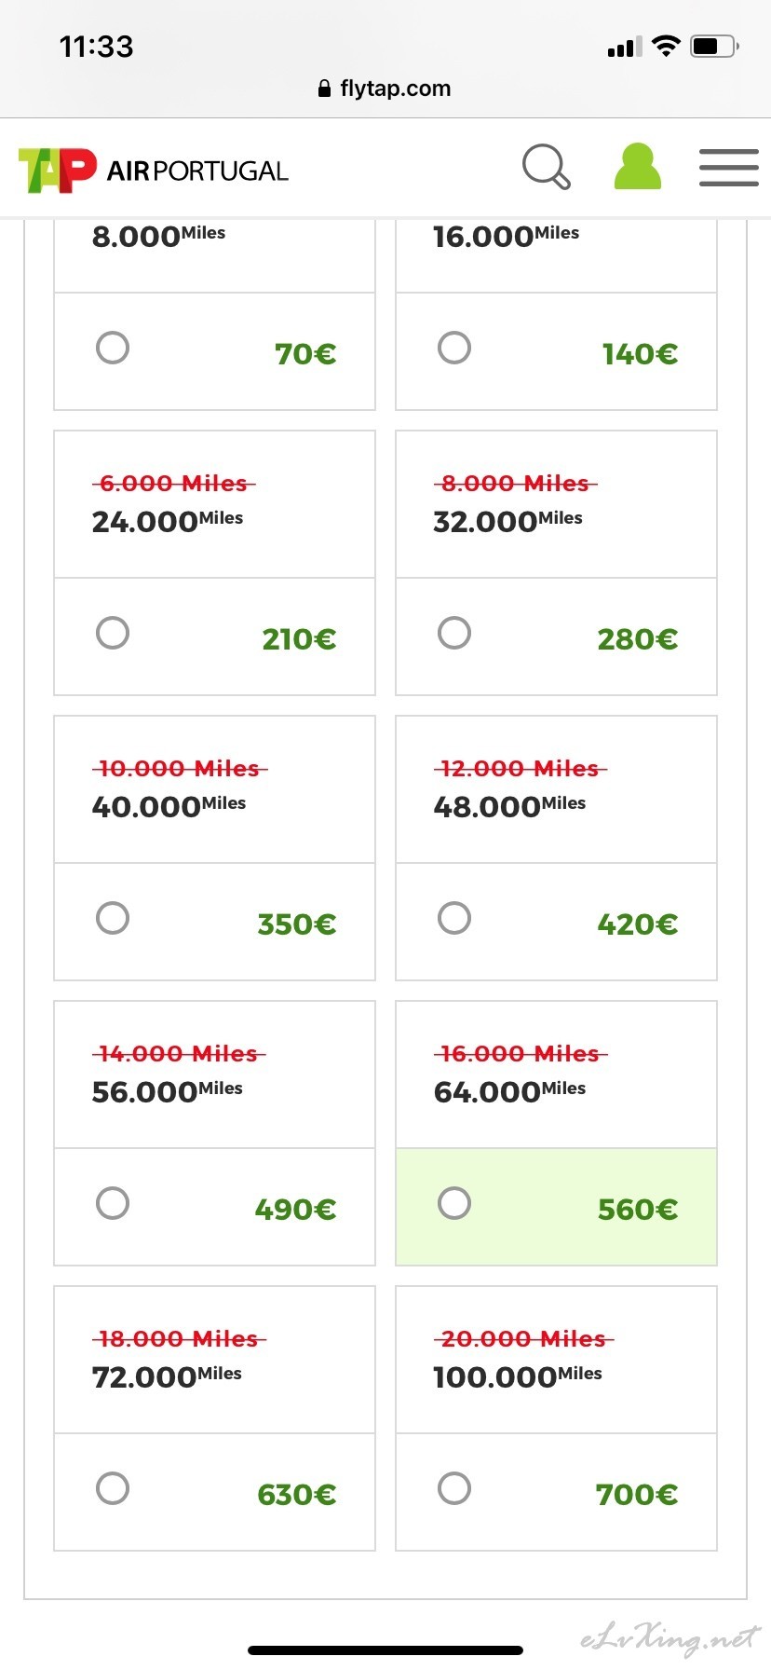Open the hamburger menu

point(728,168)
